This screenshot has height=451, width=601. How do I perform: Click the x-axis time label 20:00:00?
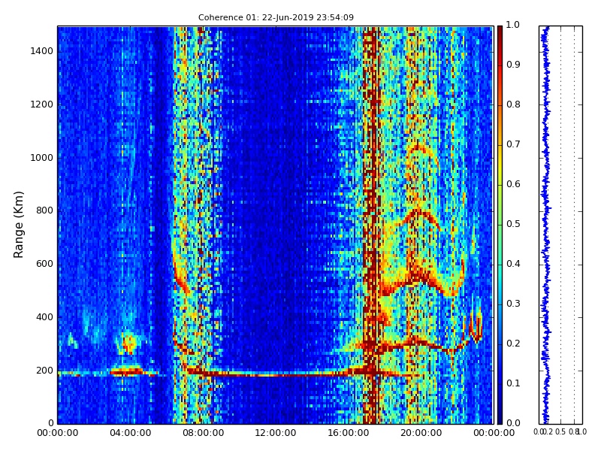[x=421, y=433]
